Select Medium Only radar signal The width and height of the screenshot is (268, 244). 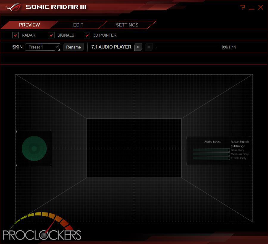pos(240,154)
